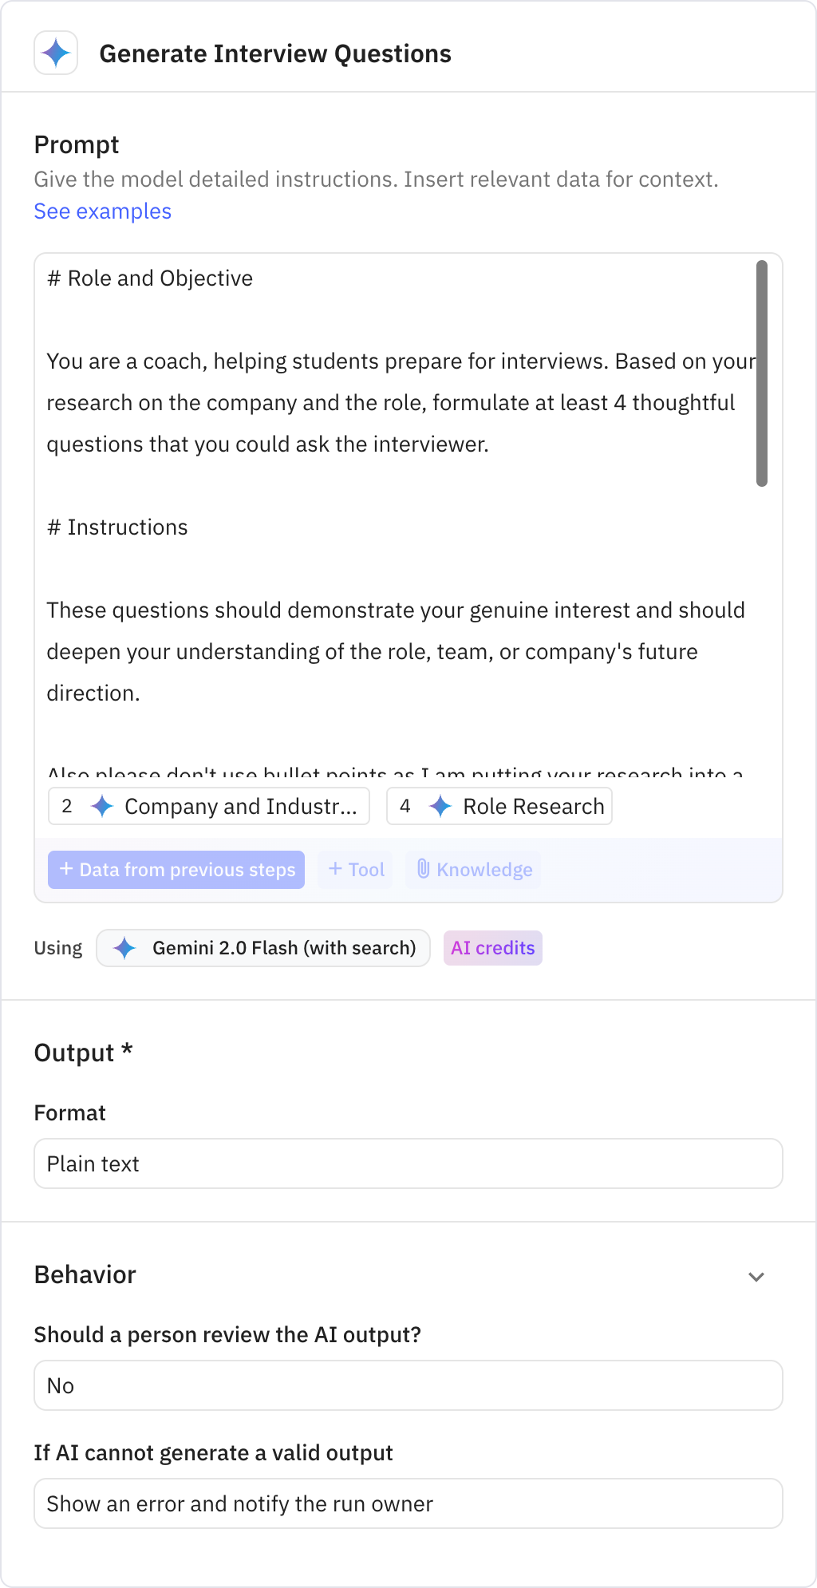Click the Role Research step chip
This screenshot has height=1588, width=817.
pos(499,806)
